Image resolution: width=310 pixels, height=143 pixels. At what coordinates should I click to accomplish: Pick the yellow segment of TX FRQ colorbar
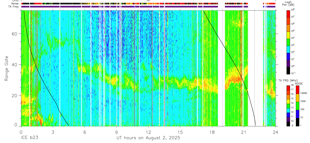[288, 101]
